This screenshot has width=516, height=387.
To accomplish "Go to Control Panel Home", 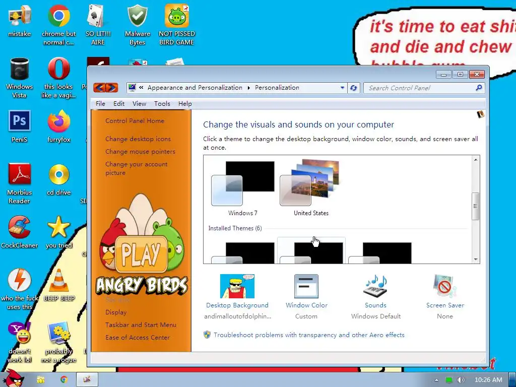I will coord(135,121).
